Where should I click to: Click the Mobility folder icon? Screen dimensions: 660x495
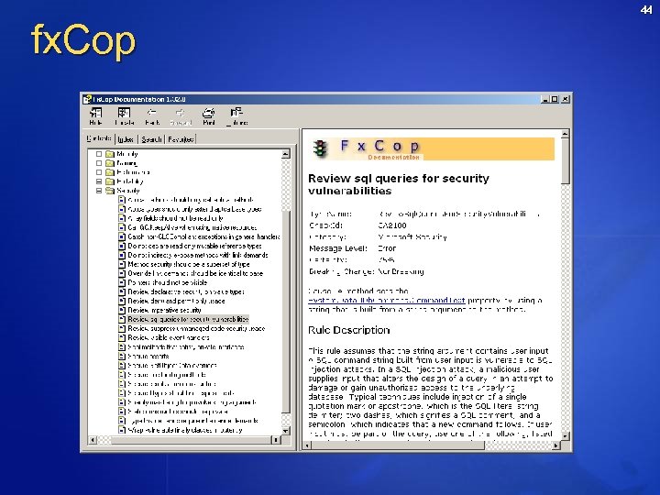point(110,154)
